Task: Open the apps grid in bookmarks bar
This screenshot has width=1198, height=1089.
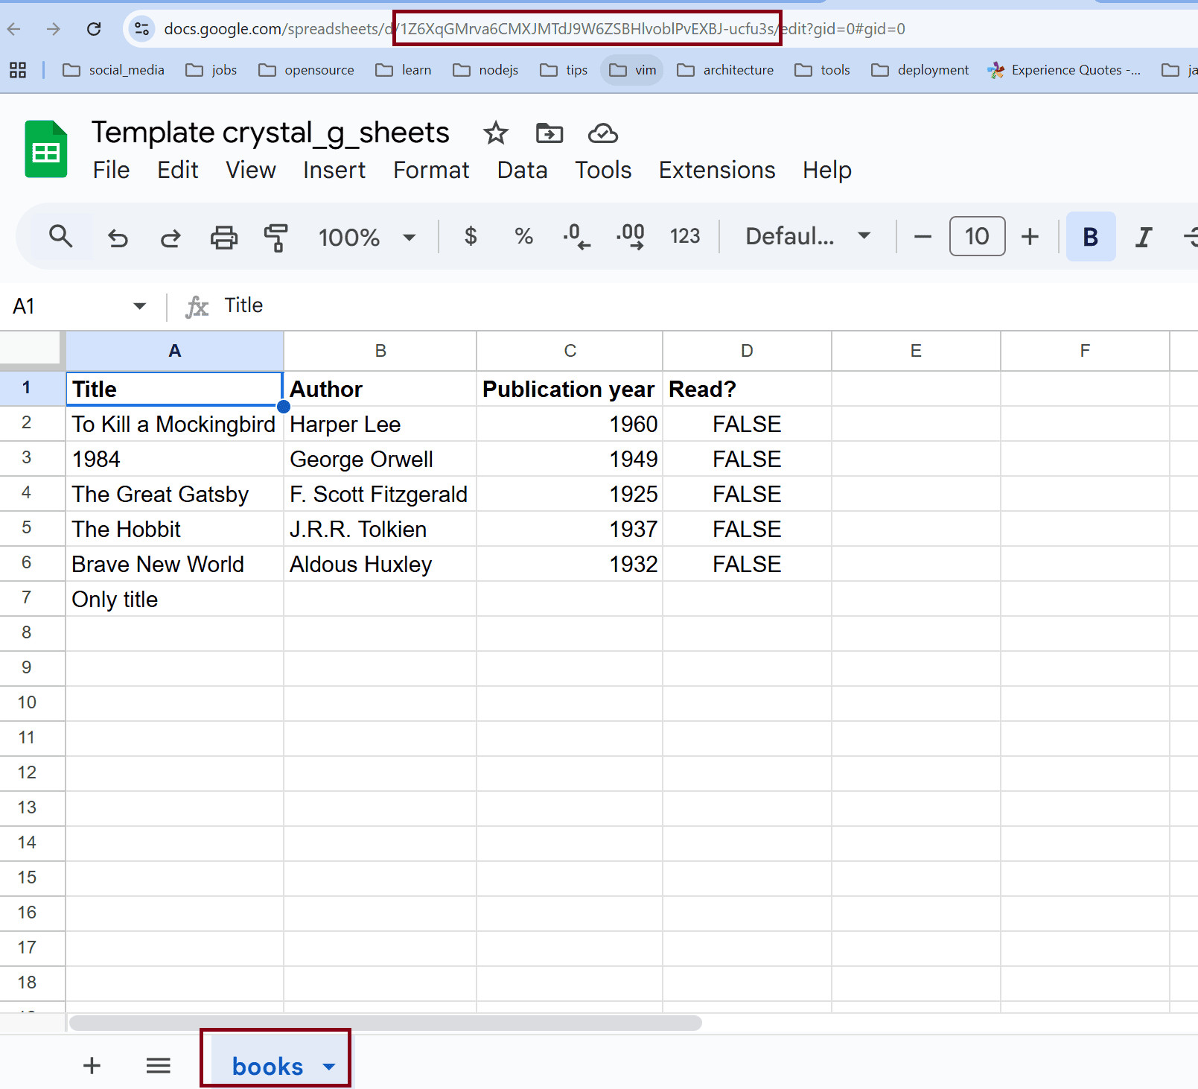Action: (18, 70)
